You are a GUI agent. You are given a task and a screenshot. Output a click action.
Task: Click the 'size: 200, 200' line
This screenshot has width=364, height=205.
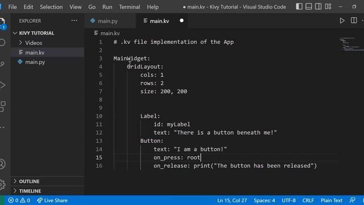click(x=164, y=92)
